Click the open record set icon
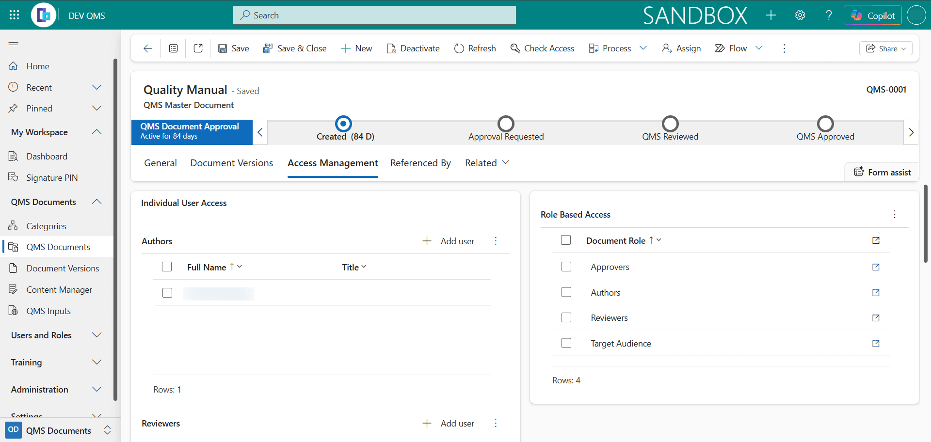Viewport: 931px width, 442px height. (x=173, y=48)
